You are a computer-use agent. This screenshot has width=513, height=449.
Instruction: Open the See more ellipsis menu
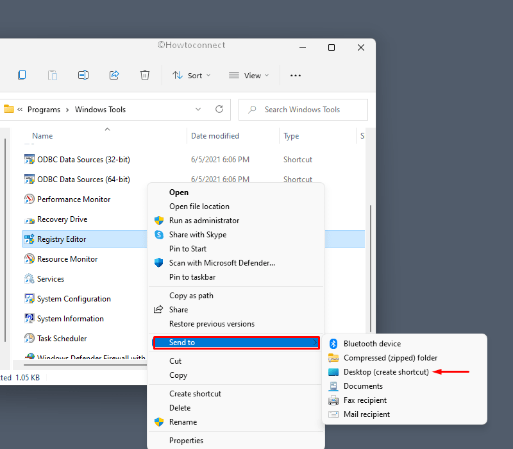(296, 76)
